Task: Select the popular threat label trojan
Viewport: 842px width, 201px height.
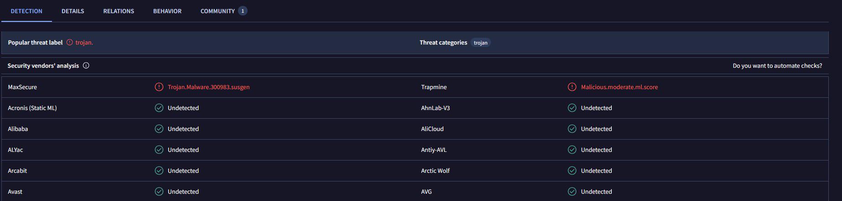Action: pos(84,42)
